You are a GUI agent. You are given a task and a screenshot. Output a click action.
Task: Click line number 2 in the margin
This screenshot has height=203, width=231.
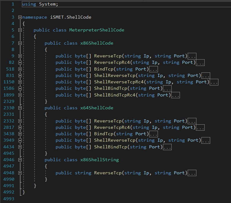tap(13, 11)
